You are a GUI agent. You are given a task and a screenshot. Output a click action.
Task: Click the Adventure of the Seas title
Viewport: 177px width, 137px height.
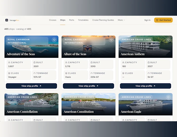coord(21,54)
